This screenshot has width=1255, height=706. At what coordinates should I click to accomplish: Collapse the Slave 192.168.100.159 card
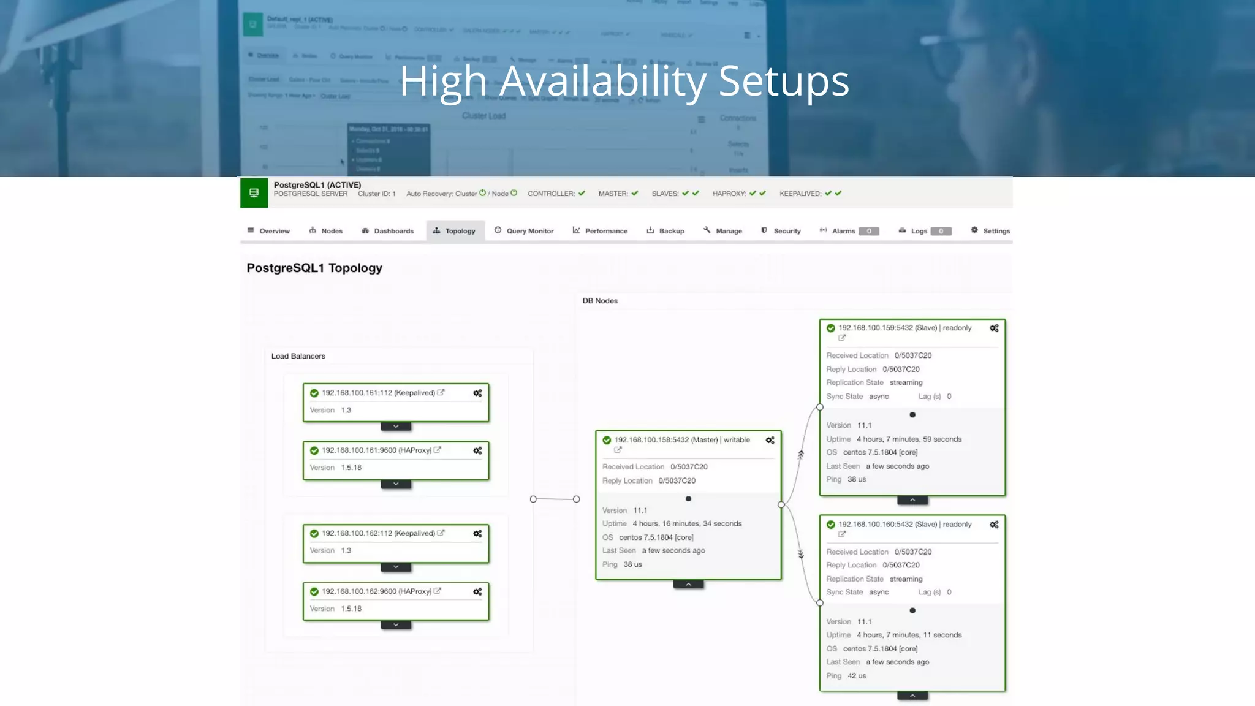912,500
